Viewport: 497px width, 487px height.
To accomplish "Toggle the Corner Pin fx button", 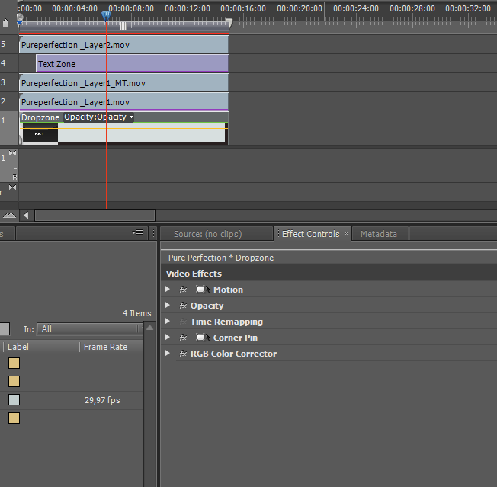I will [x=183, y=338].
